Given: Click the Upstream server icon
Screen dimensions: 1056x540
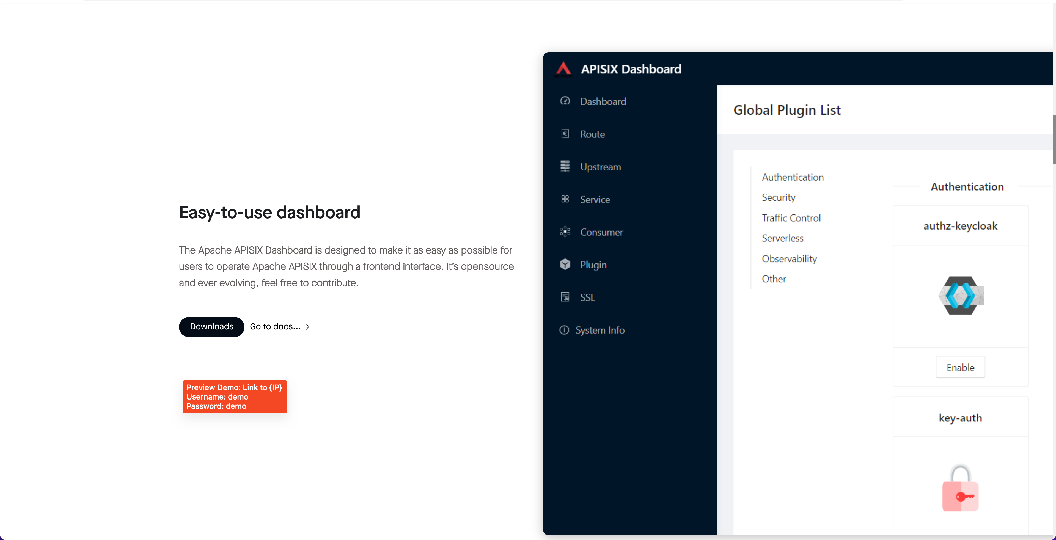Looking at the screenshot, I should point(565,166).
